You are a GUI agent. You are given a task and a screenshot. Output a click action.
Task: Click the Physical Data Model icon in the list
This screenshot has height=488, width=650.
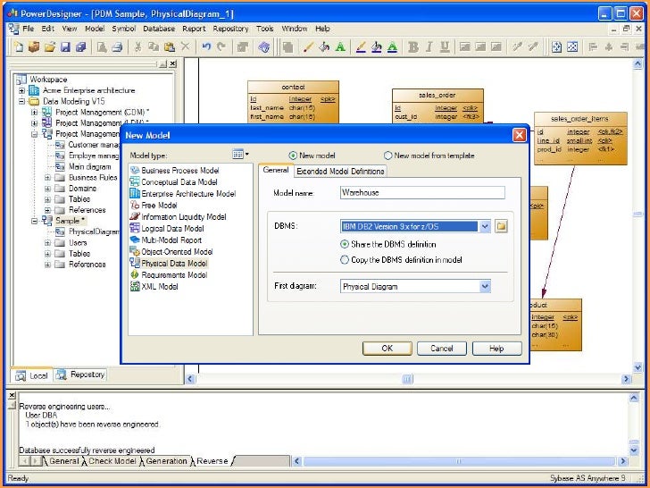135,263
